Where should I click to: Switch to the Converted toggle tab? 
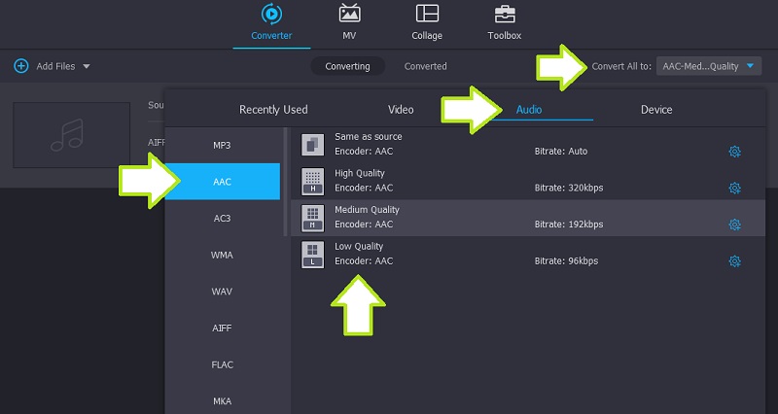(x=425, y=66)
